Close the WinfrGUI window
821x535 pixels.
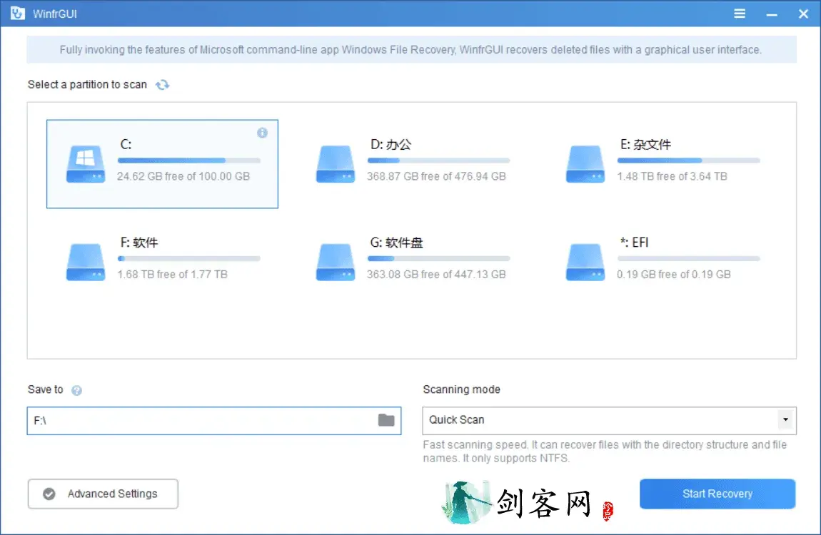click(x=803, y=14)
